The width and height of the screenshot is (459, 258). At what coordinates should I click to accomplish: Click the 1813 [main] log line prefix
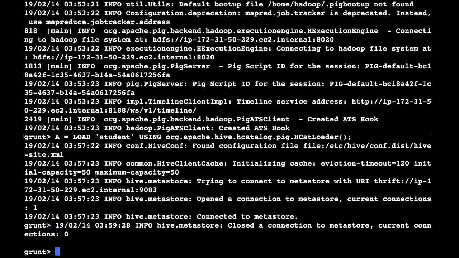pyautogui.click(x=48, y=66)
